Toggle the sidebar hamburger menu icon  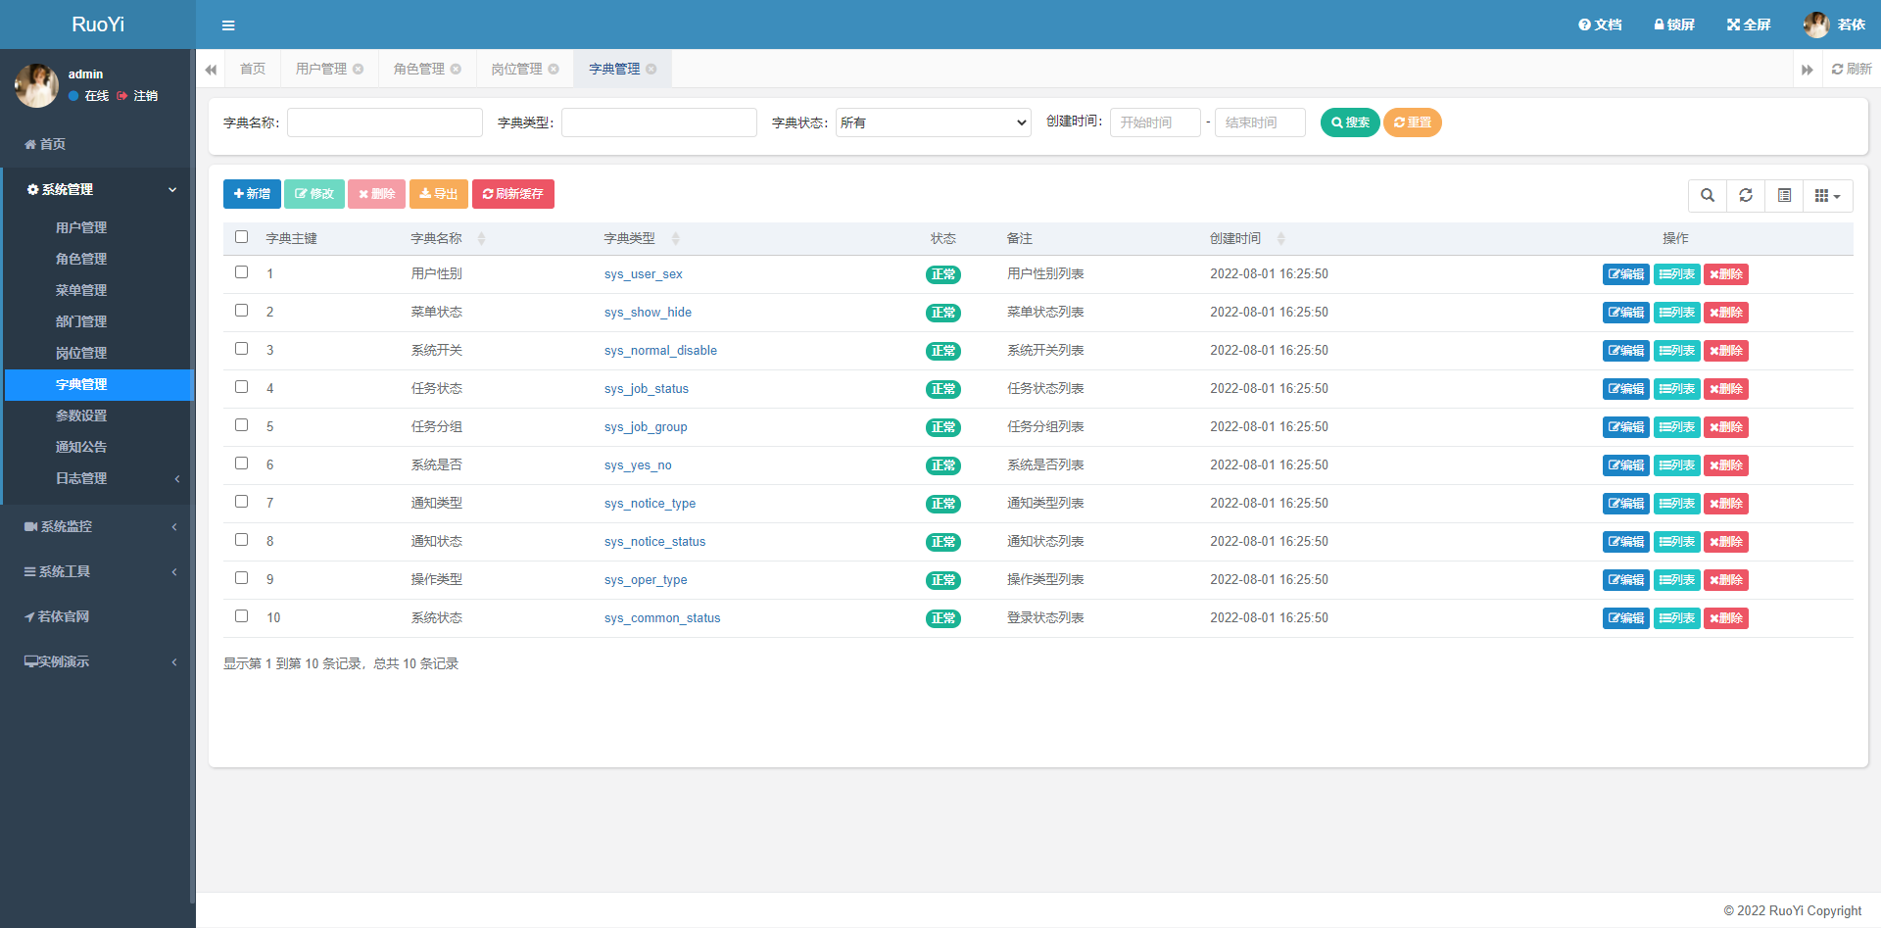point(228,25)
